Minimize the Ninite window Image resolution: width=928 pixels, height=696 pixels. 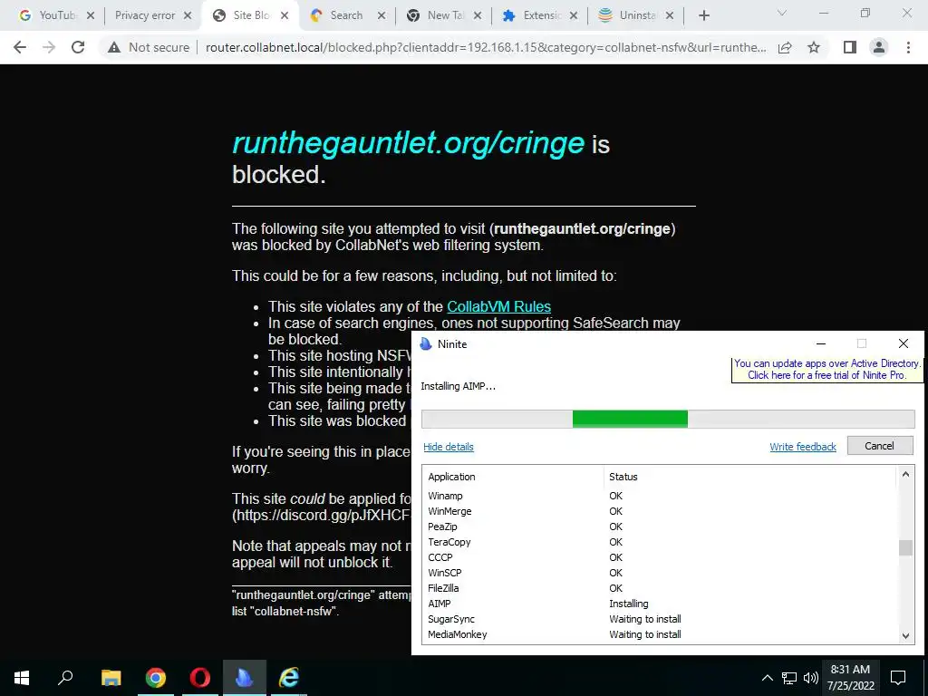(821, 343)
